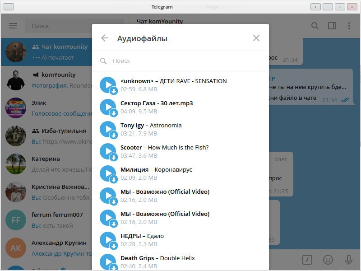Click the 03:47, 3.6 MB file info

point(139,155)
